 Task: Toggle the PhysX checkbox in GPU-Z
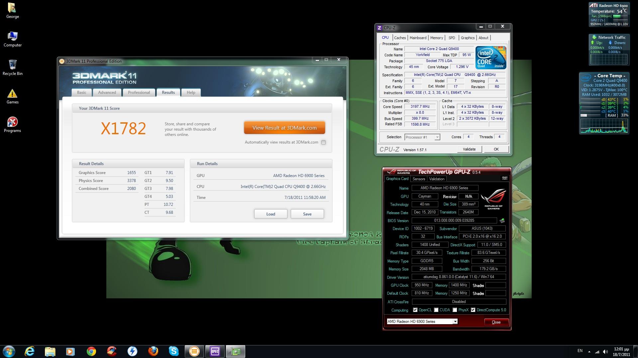point(455,310)
